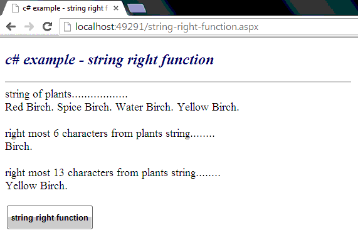Reload the current page
Screen dimensions: 358x238
pos(48,27)
